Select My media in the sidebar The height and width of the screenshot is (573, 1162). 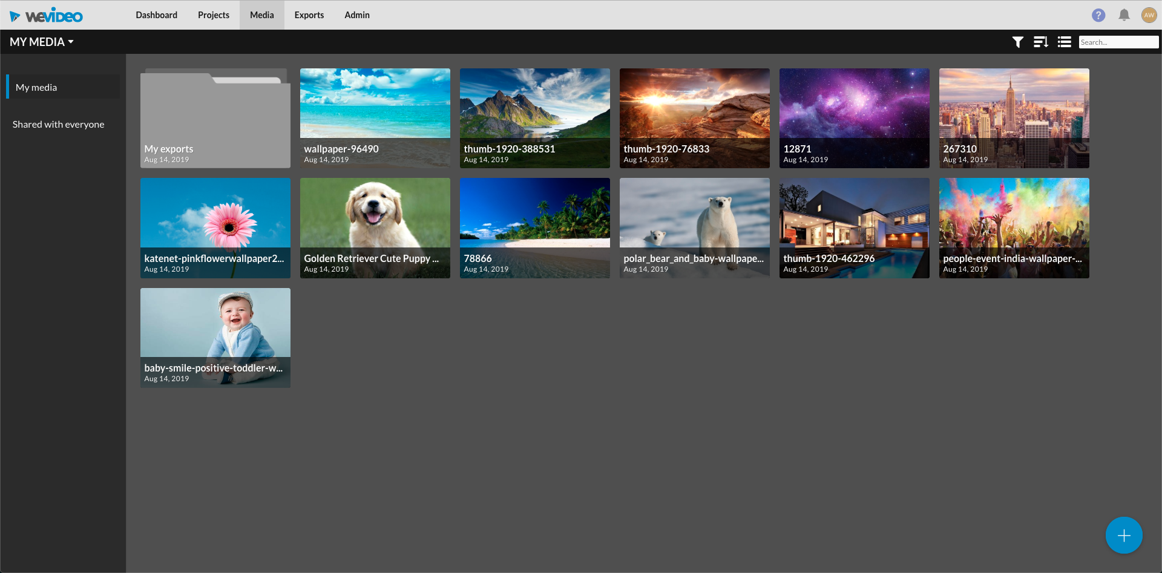36,87
